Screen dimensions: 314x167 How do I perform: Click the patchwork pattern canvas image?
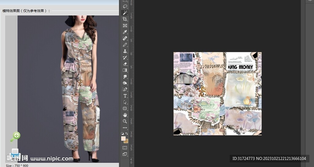coord(217,94)
